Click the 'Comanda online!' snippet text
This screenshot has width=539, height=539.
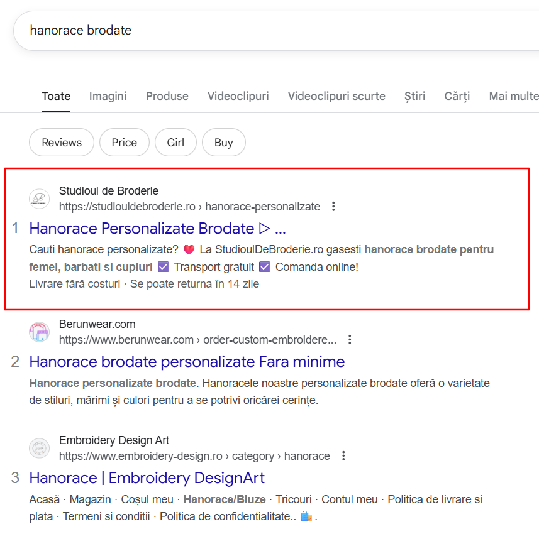pyautogui.click(x=316, y=267)
